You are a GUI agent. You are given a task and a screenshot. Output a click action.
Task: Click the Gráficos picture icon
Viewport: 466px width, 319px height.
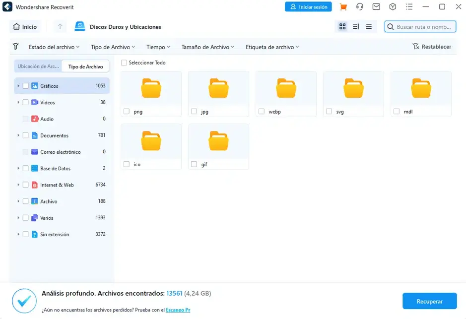pyautogui.click(x=35, y=86)
